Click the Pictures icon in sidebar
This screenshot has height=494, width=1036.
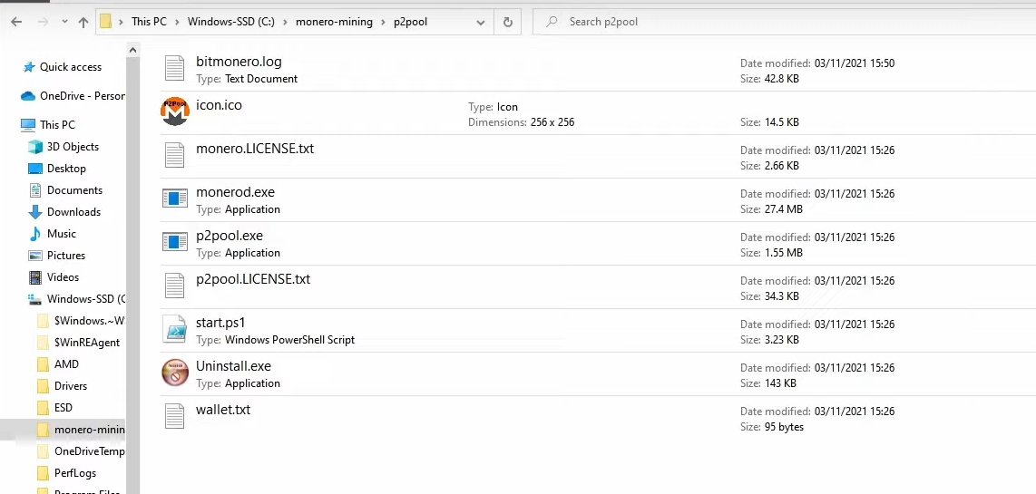[35, 256]
